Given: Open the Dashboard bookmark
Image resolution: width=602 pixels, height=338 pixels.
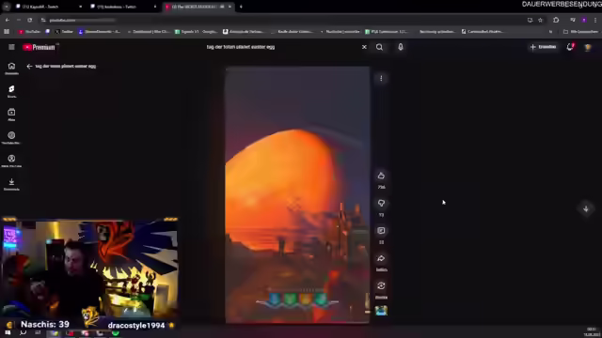Looking at the screenshot, I should 149,31.
